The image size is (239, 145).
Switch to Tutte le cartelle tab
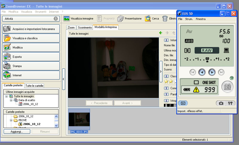(x=34, y=86)
